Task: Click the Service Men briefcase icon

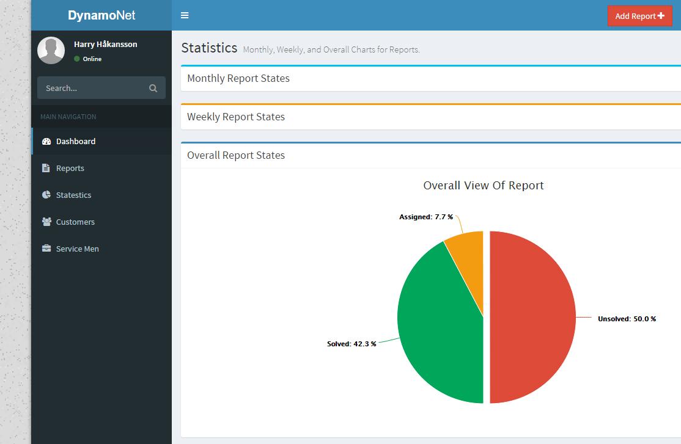Action: (x=46, y=249)
